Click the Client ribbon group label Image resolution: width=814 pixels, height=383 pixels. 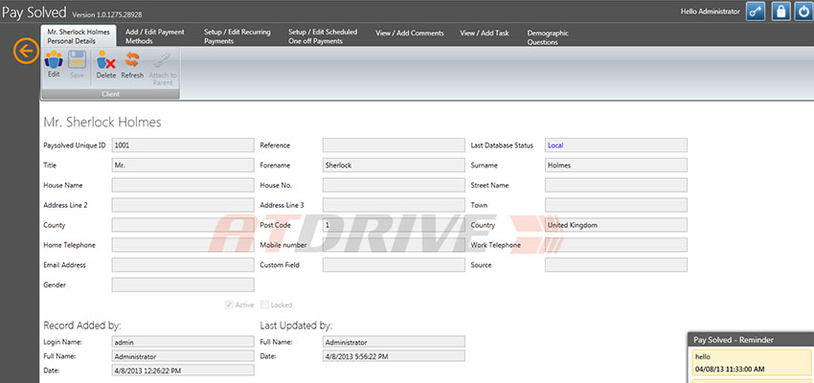tap(110, 94)
